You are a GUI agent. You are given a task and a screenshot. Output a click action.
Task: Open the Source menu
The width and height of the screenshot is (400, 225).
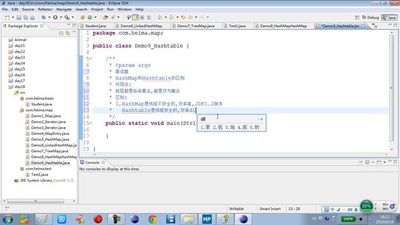[x=28, y=9]
